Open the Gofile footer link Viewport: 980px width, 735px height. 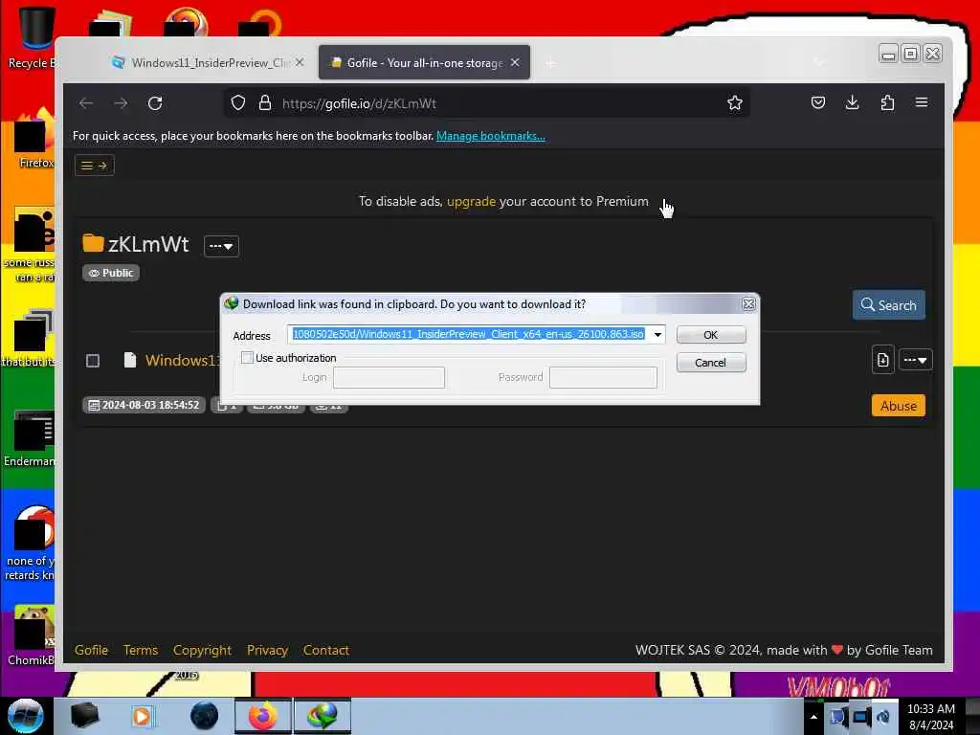(x=91, y=650)
